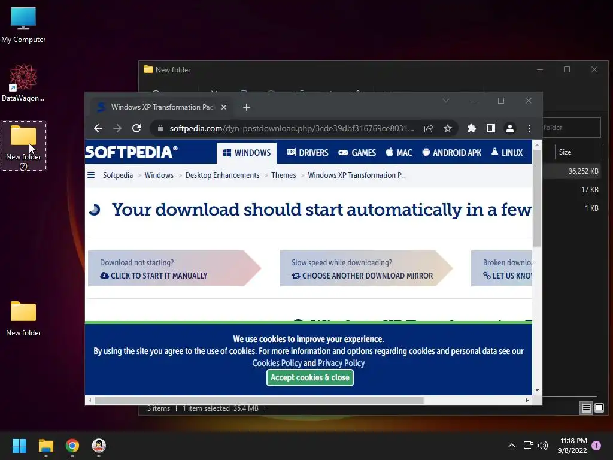Open the Mac section

tap(399, 153)
